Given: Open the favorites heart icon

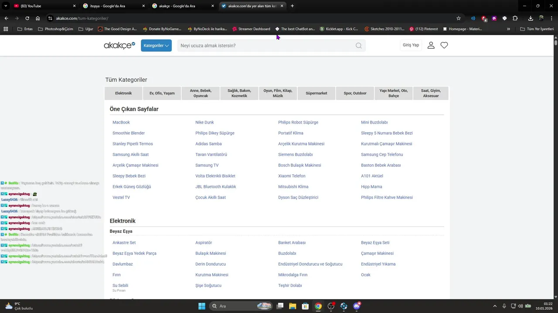Looking at the screenshot, I should pyautogui.click(x=444, y=45).
